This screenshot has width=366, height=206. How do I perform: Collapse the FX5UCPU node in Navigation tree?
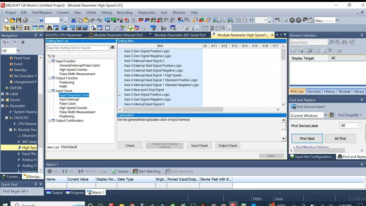point(7,118)
